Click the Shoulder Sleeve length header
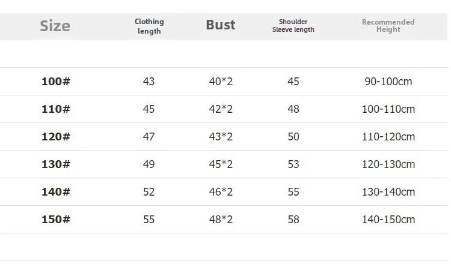Image resolution: width=451 pixels, height=264 pixels. pyautogui.click(x=293, y=26)
